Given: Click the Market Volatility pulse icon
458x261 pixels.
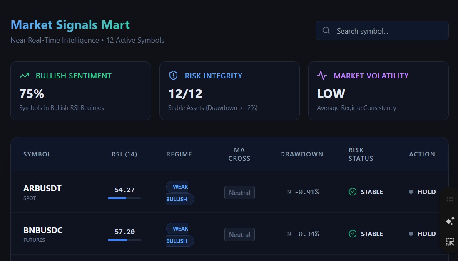Looking at the screenshot, I should click(322, 76).
